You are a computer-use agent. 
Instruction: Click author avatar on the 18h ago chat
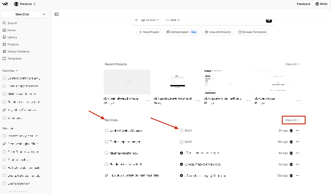pyautogui.click(x=291, y=142)
